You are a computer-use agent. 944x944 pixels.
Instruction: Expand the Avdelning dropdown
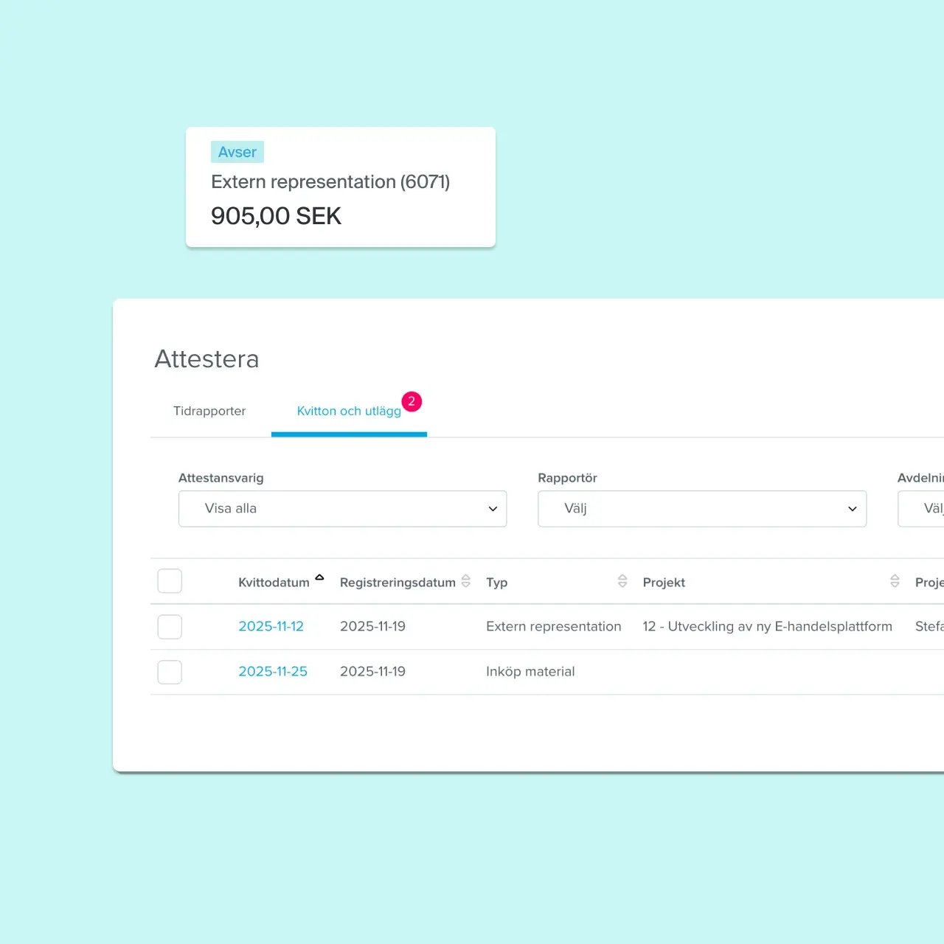(922, 509)
